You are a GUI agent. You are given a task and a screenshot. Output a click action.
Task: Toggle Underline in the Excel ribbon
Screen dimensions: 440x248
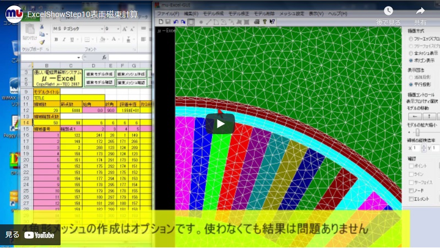click(x=72, y=40)
